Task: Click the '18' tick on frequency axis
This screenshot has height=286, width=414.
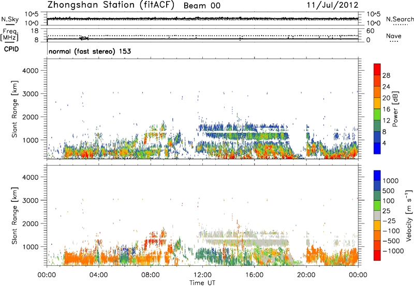Action: (35, 31)
